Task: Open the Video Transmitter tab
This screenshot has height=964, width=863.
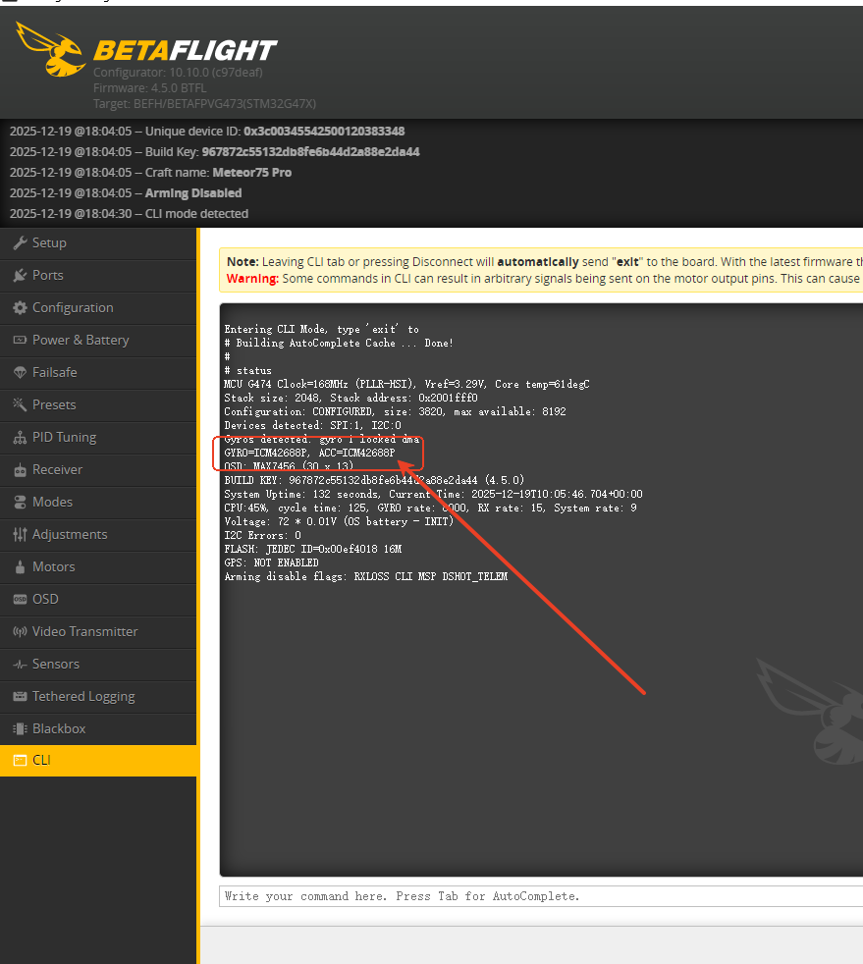Action: tap(98, 631)
